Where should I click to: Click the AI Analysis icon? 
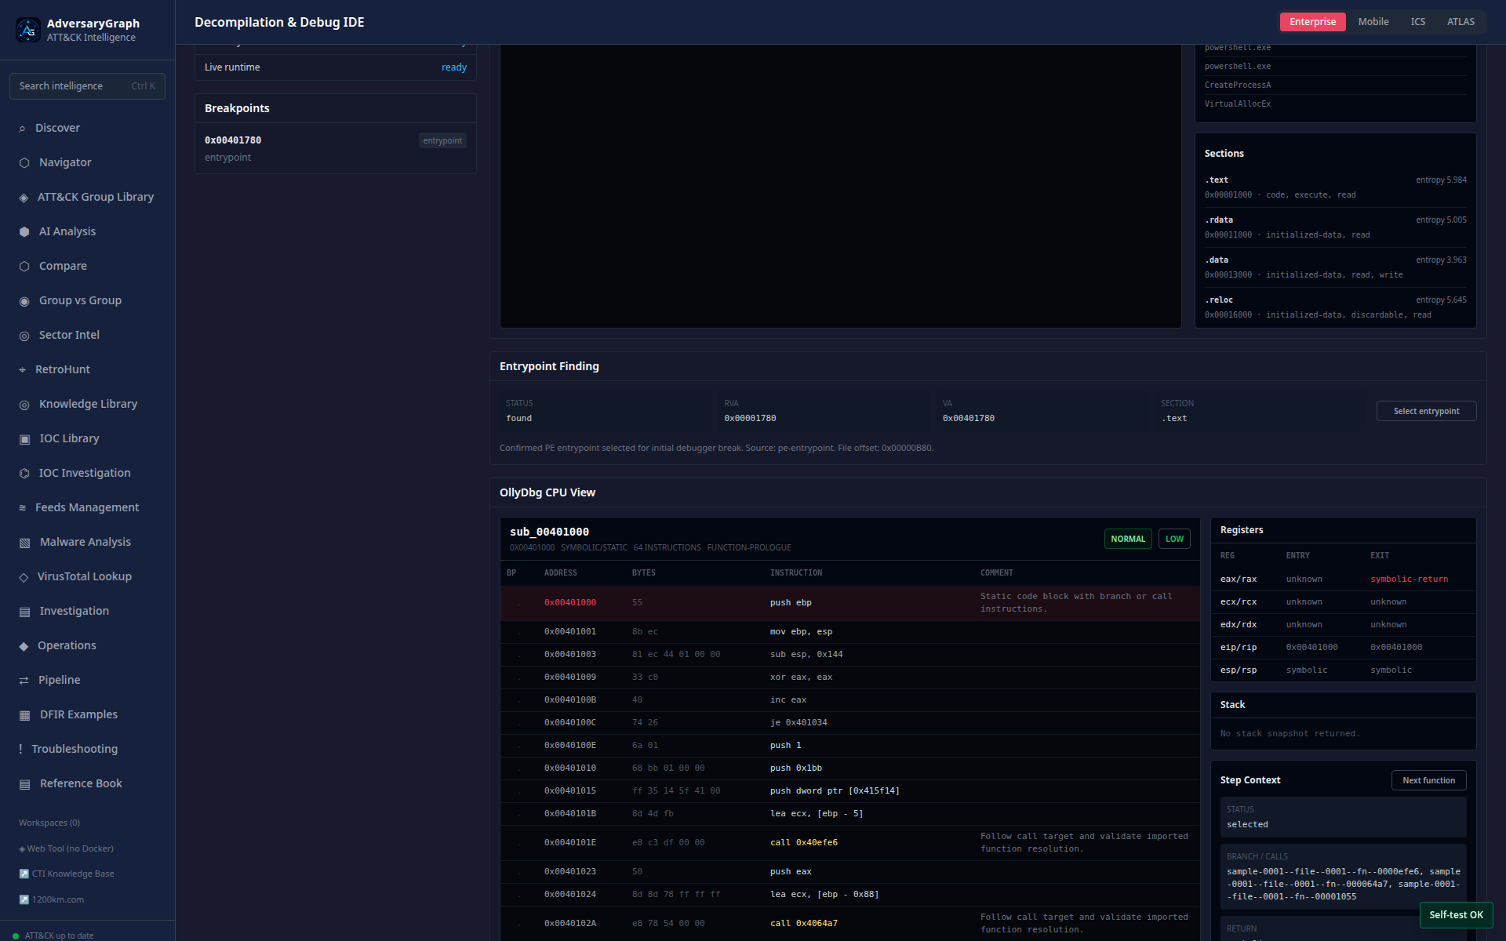click(24, 232)
